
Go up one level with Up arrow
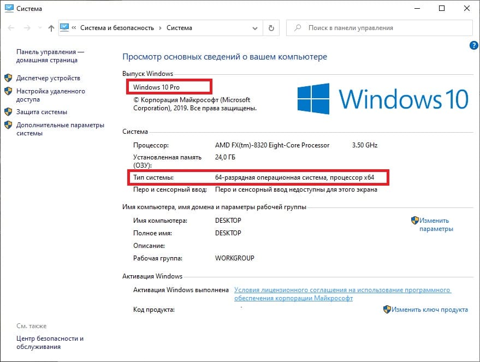(51, 28)
